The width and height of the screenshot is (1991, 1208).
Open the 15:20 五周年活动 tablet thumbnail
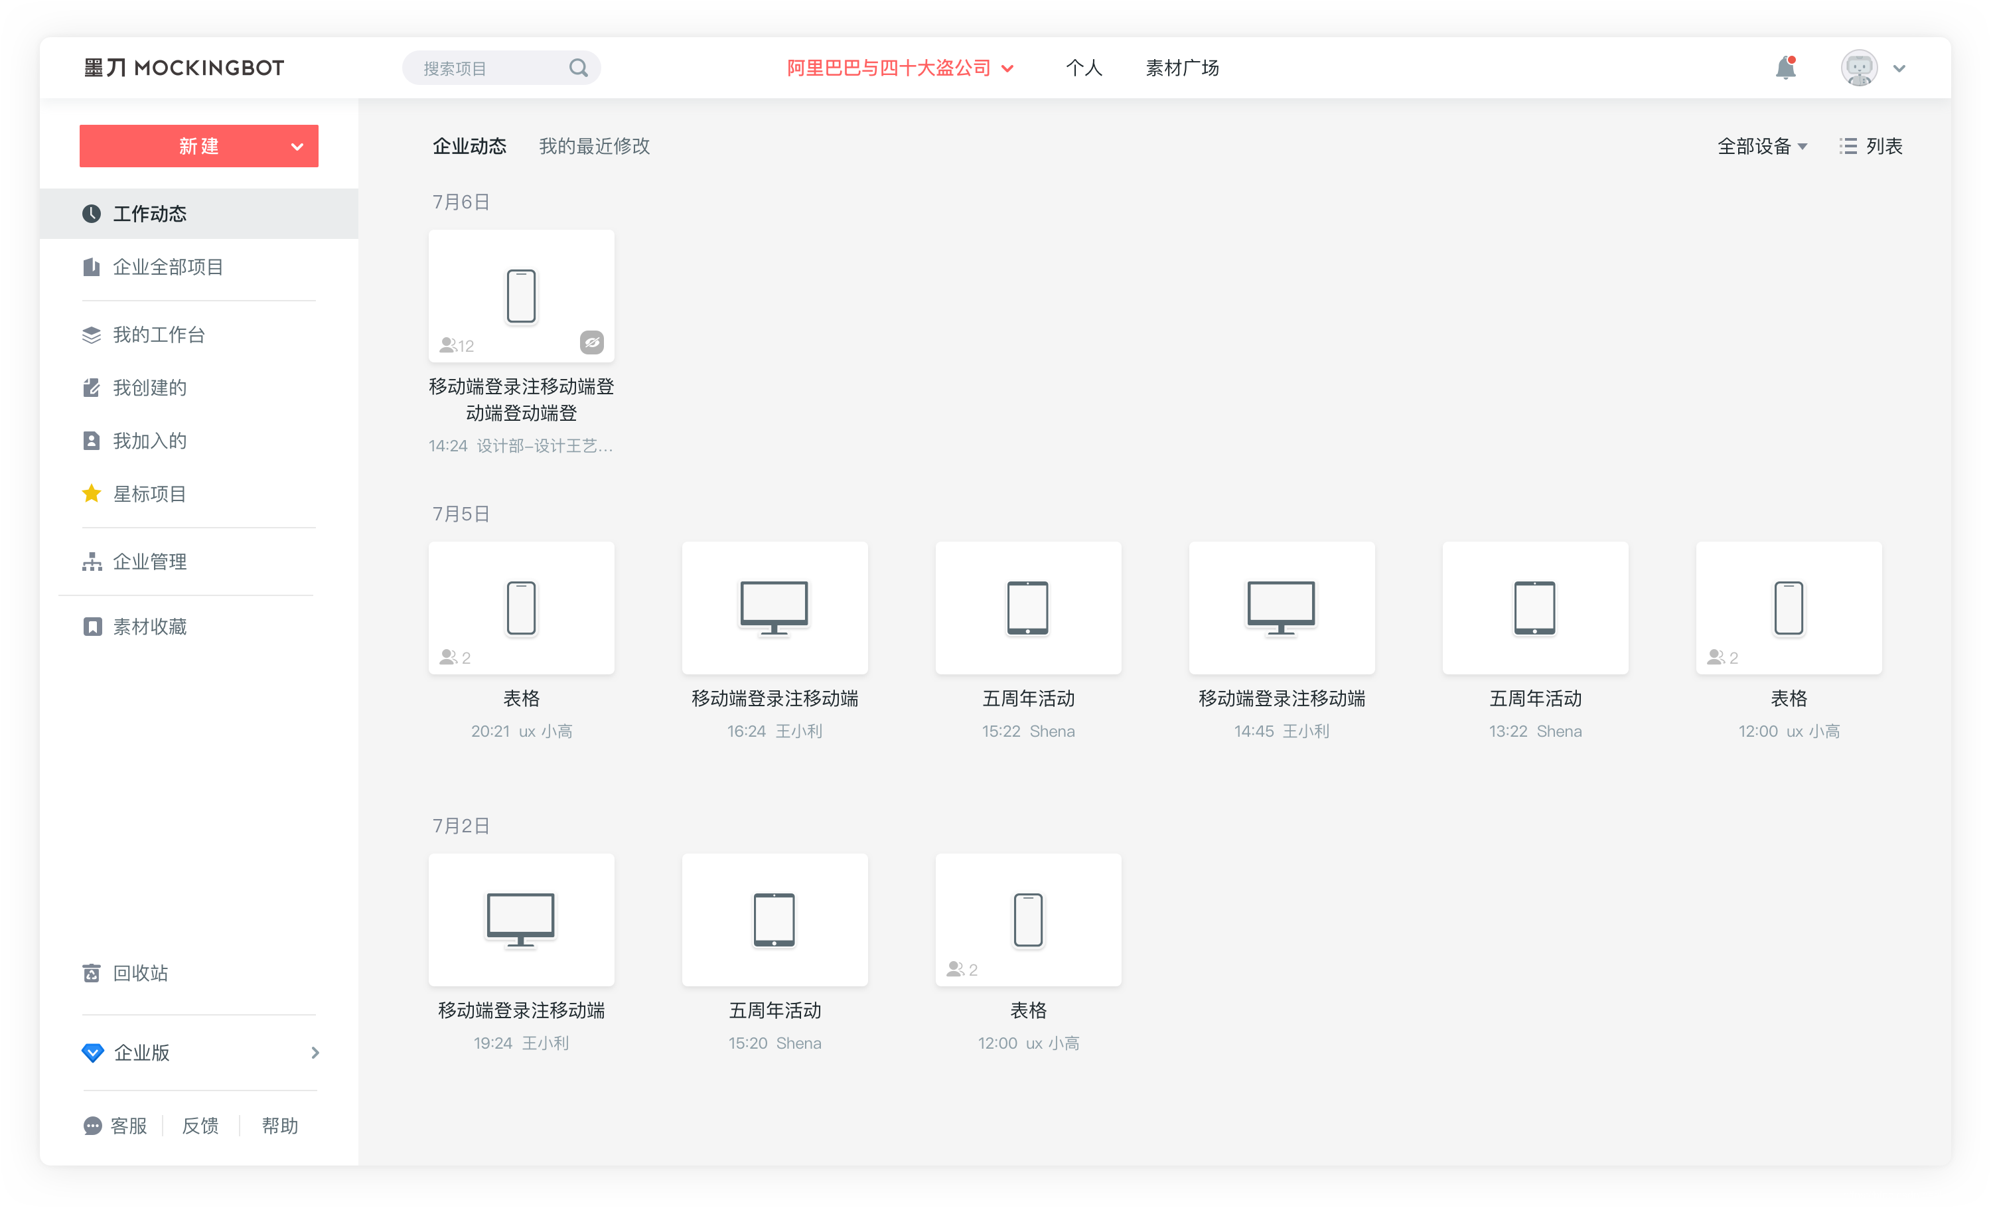(775, 919)
